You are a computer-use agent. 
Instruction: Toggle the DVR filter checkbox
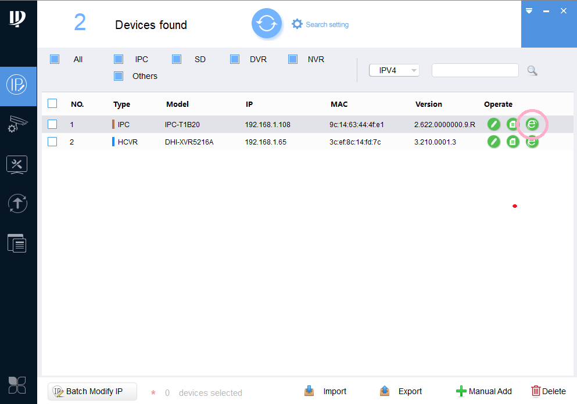click(x=235, y=59)
